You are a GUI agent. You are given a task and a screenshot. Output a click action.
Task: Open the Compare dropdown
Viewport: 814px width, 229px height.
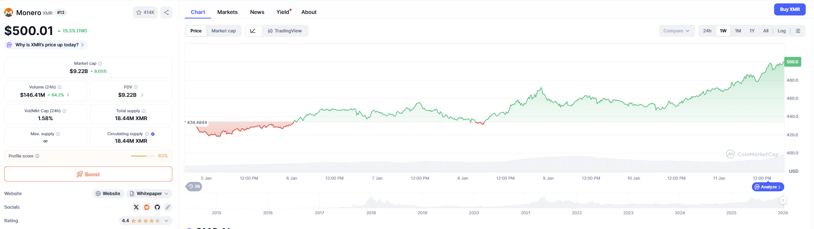point(676,31)
